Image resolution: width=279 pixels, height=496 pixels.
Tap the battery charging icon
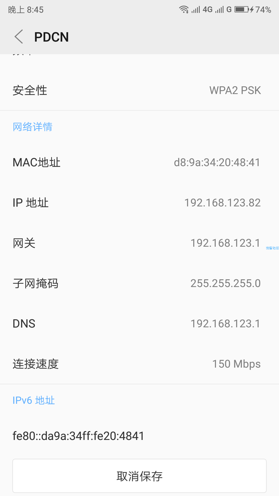tap(244, 10)
